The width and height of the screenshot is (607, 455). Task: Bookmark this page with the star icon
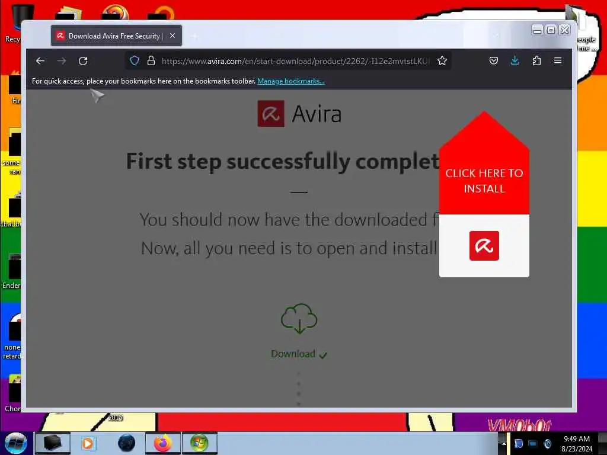tap(442, 61)
